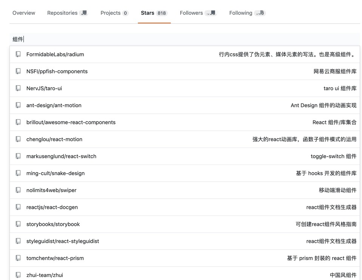The image size is (362, 280).
Task: Click the note '网易云商服组件库'
Action: pos(335,71)
